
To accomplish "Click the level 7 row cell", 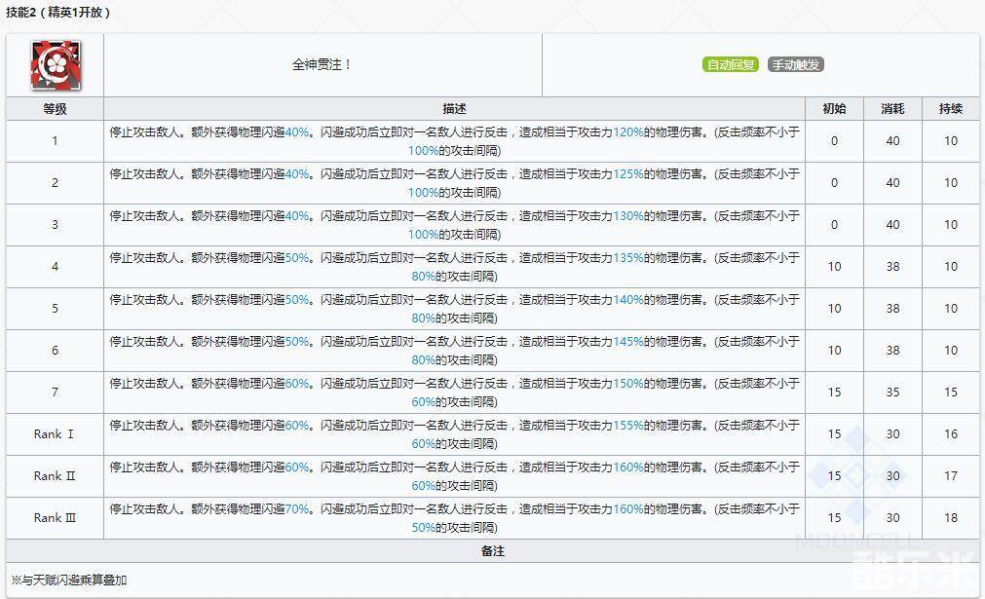I will click(x=55, y=393).
